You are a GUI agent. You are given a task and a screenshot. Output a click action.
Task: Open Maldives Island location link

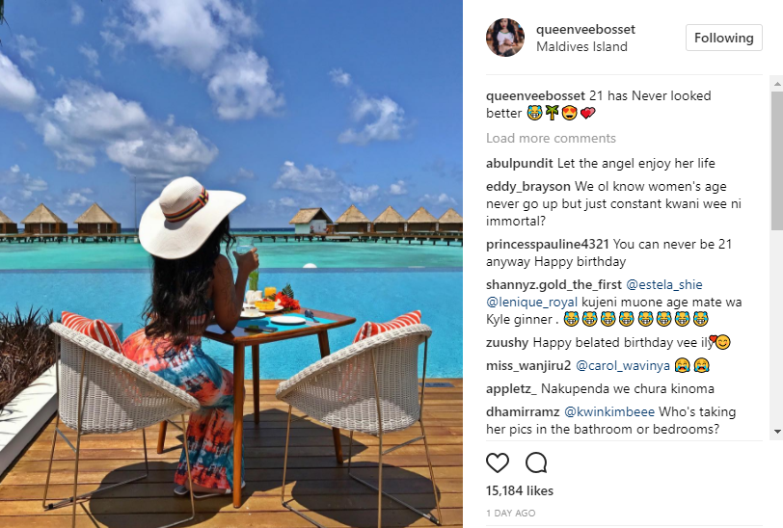click(581, 46)
